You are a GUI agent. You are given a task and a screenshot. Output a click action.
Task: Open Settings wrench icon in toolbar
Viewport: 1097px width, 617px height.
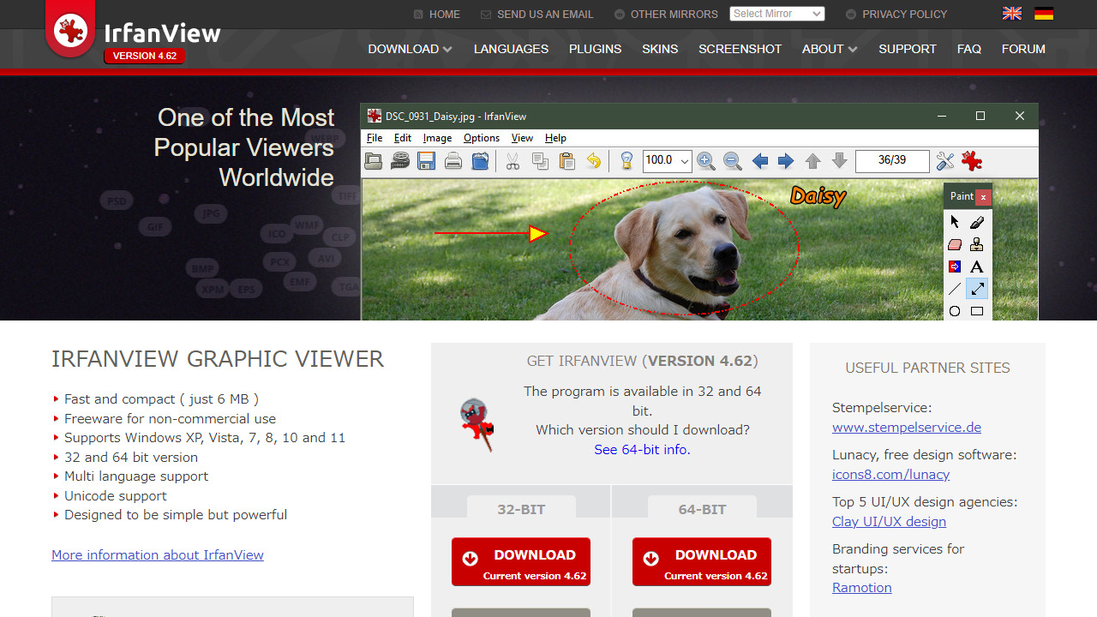coord(945,161)
